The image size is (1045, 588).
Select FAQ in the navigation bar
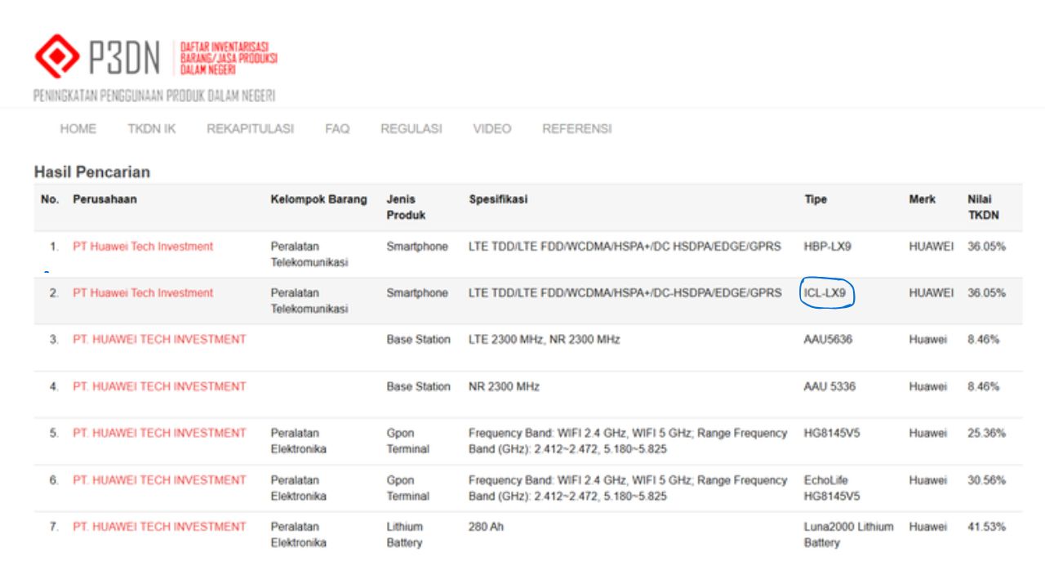coord(337,129)
